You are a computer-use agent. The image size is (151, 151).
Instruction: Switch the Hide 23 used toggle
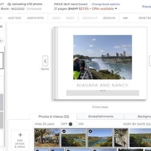point(73,124)
